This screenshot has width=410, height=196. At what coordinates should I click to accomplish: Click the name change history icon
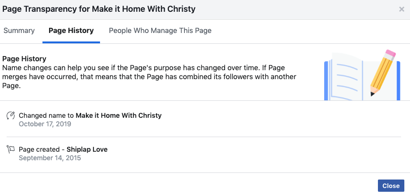[10, 115]
